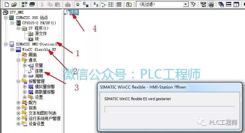Viewport: 245px width, 133px height.
Task: Collapse the 报警管理 tree node
Action: (19, 81)
